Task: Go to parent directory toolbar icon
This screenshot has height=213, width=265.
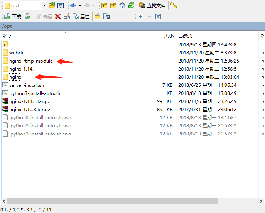Action: tap(104, 5)
